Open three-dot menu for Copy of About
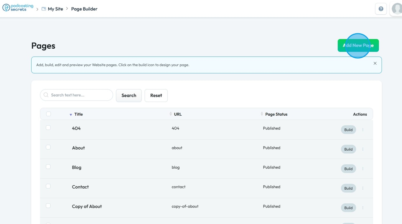Screen dimensions: 402x224 (x=363, y=208)
